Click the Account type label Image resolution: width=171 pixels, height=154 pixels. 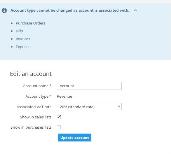37,97
